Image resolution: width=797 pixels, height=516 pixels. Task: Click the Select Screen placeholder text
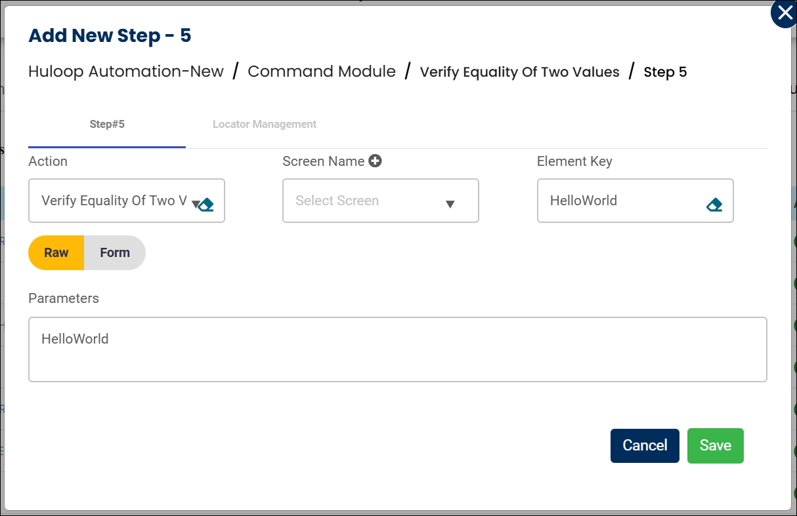[x=337, y=201]
